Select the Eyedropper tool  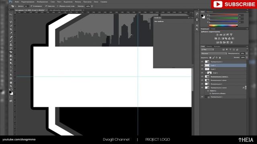click(11, 33)
